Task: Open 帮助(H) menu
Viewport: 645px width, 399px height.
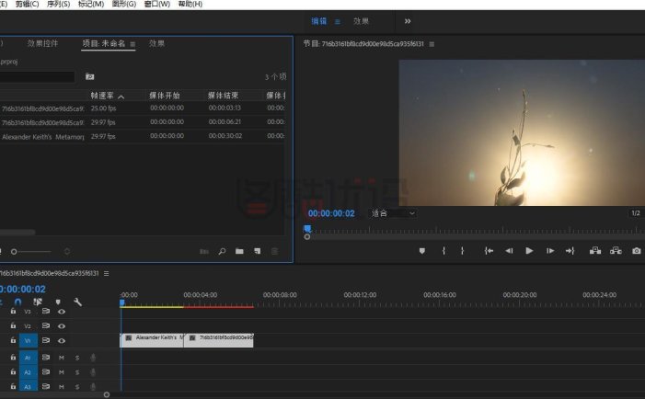Action: 190,4
